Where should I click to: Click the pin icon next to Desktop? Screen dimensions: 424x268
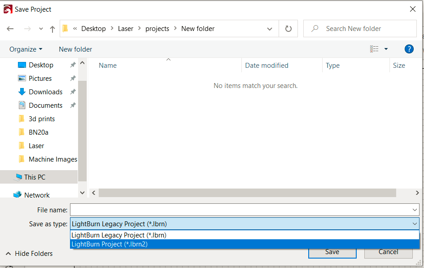coord(73,65)
